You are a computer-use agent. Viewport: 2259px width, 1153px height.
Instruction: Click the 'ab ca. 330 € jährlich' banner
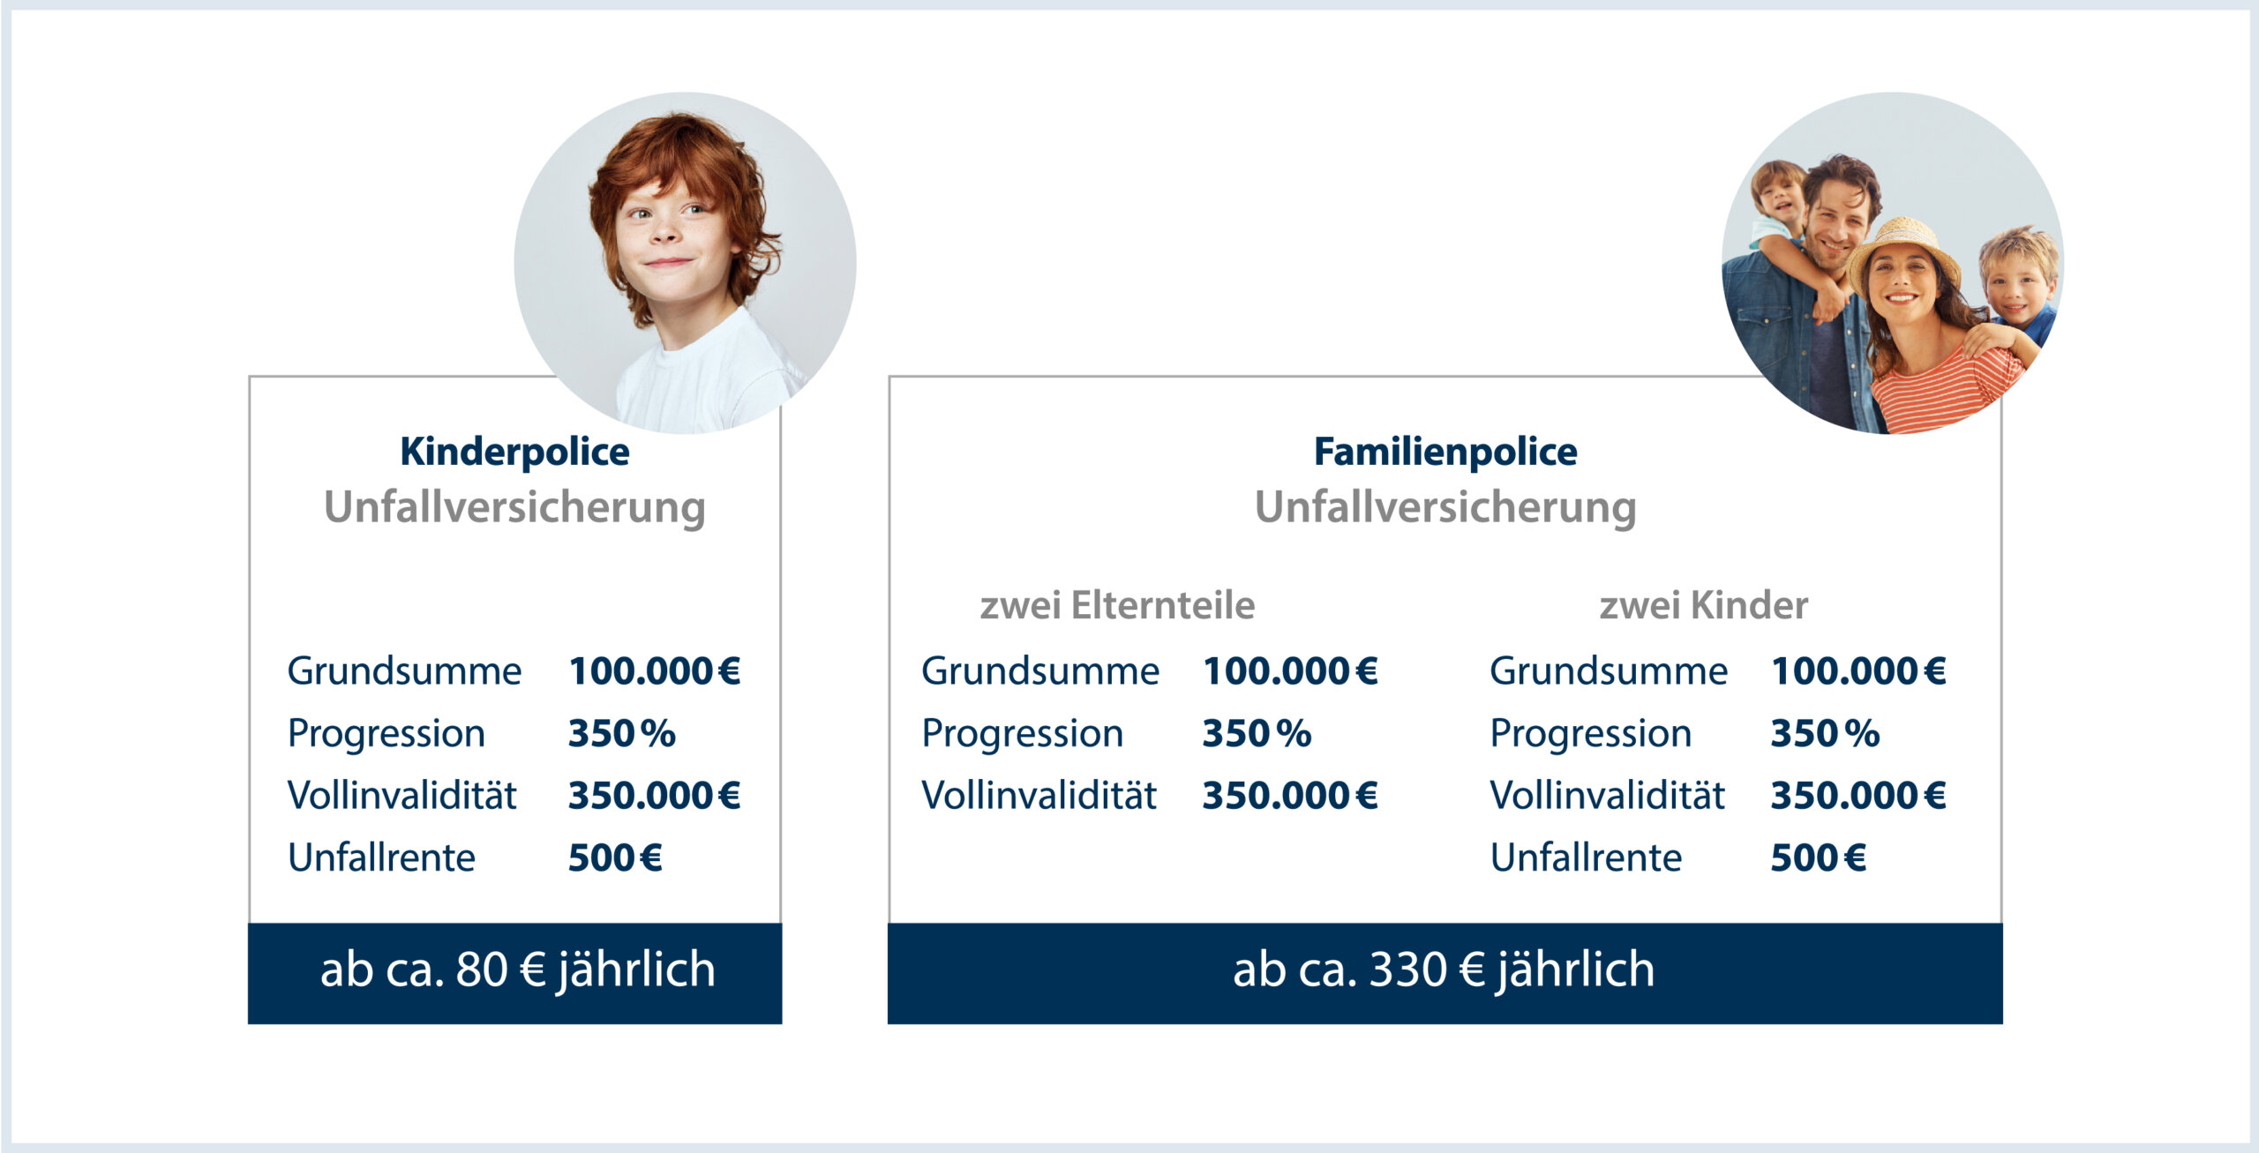click(1445, 973)
